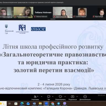Viewport: 106px width, 106px height.
Task: Click the text 'Літня школа професійного розвитку'
Action: click(53, 47)
